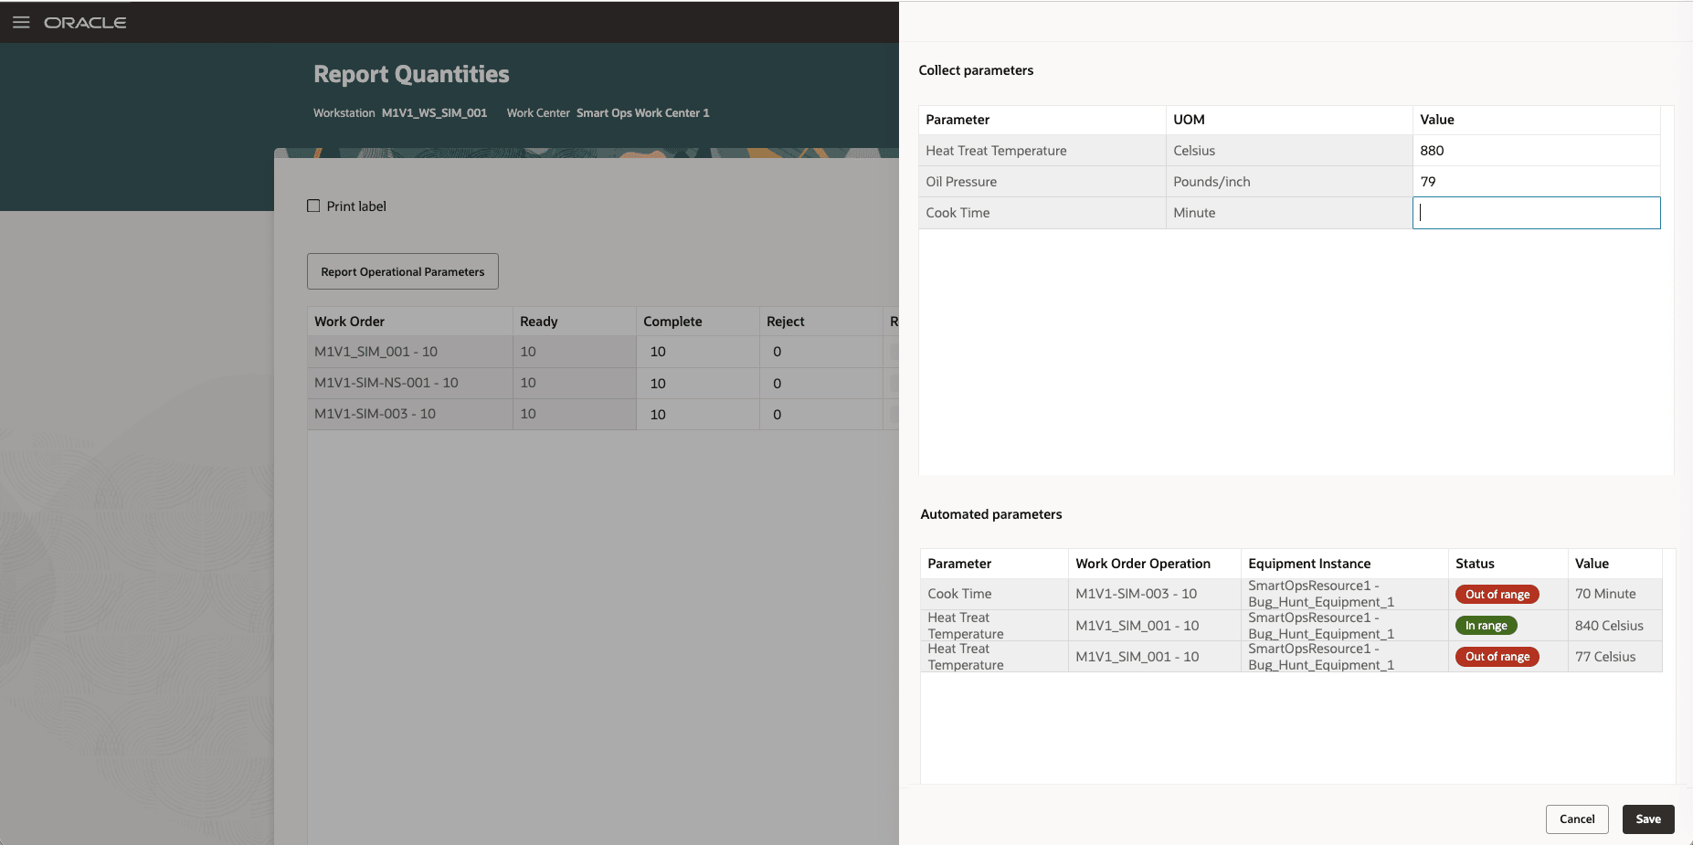
Task: Edit Oil Pressure value 79
Action: (x=1536, y=182)
